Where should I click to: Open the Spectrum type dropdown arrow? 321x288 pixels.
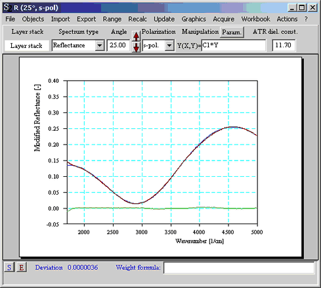pyautogui.click(x=100, y=45)
